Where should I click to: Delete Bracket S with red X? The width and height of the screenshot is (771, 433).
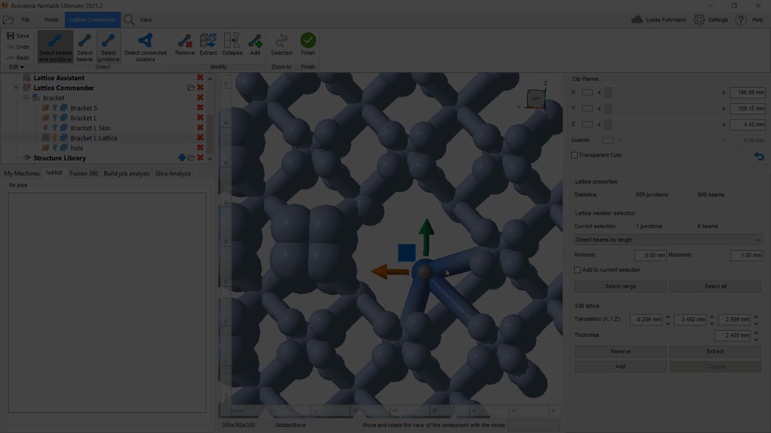click(200, 108)
